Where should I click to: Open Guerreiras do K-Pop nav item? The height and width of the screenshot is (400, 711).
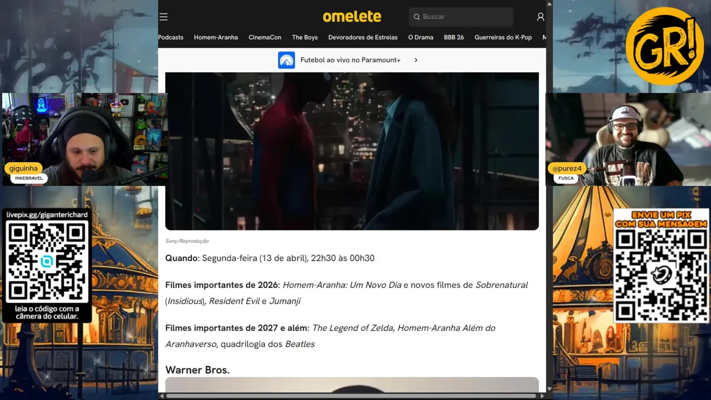pos(503,37)
